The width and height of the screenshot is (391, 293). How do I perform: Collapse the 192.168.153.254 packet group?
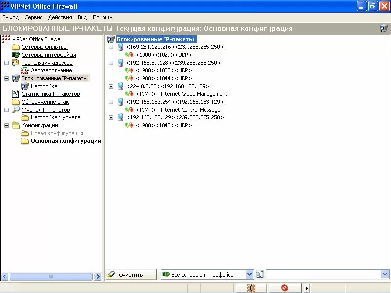pos(111,102)
